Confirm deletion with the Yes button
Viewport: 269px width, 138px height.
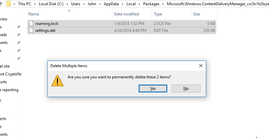point(153,89)
